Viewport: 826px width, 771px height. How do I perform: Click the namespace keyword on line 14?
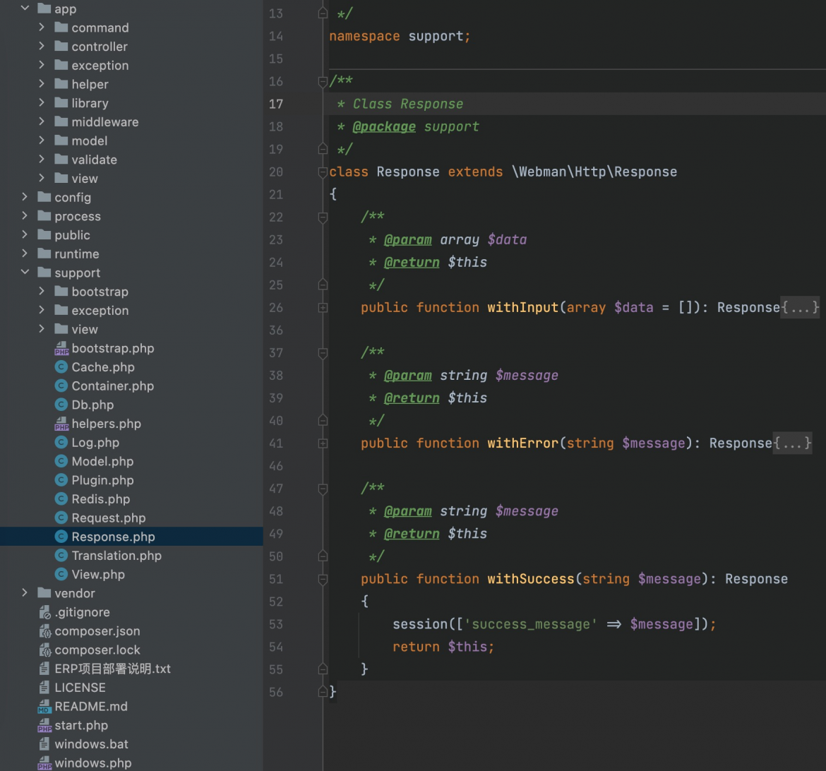[364, 37]
